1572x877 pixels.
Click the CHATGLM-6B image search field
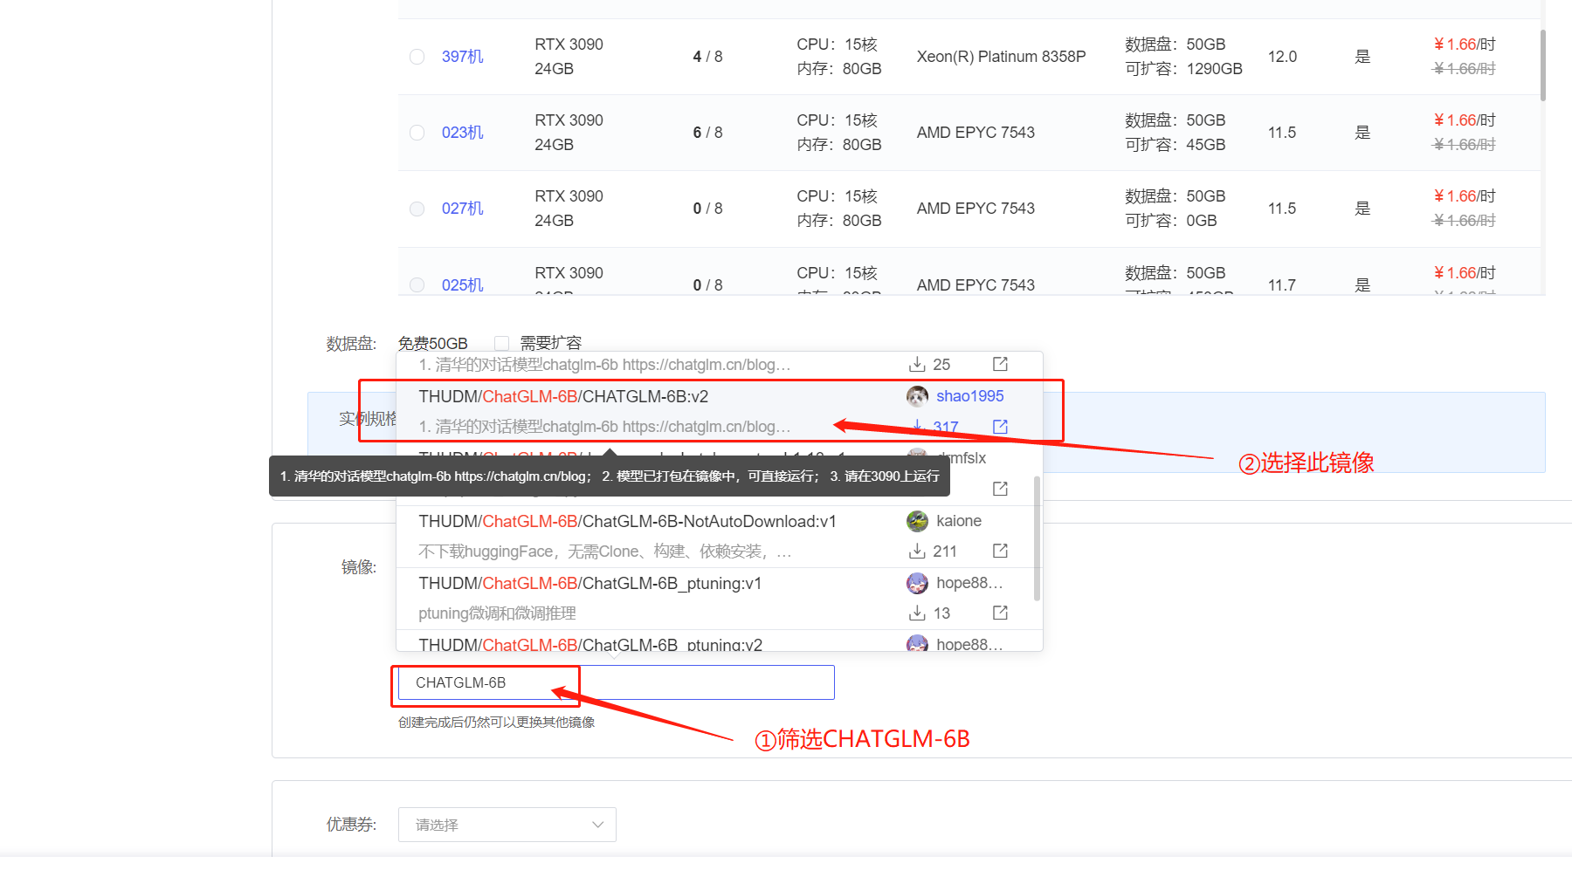click(x=617, y=682)
